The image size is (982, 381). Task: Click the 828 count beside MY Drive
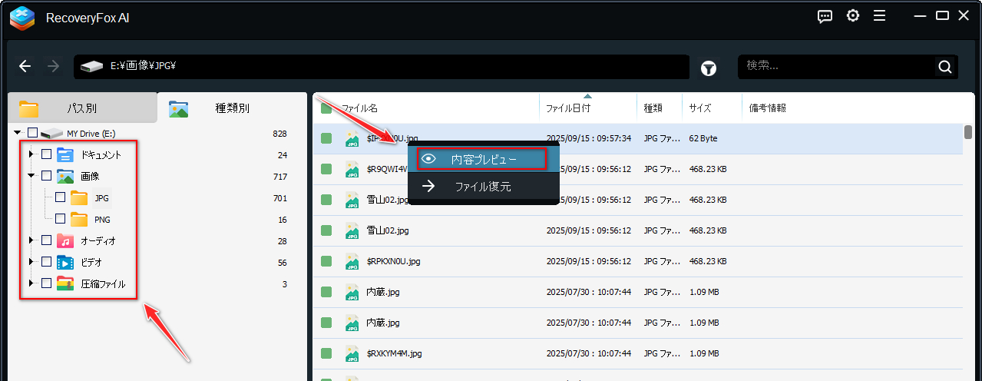280,133
